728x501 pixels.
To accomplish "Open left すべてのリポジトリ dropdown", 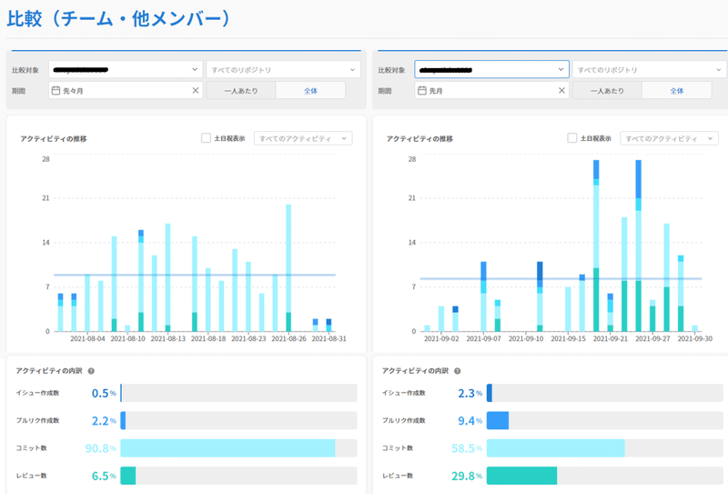I will point(283,70).
